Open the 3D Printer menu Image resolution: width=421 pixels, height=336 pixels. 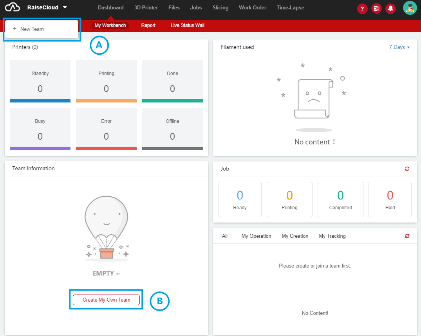146,7
